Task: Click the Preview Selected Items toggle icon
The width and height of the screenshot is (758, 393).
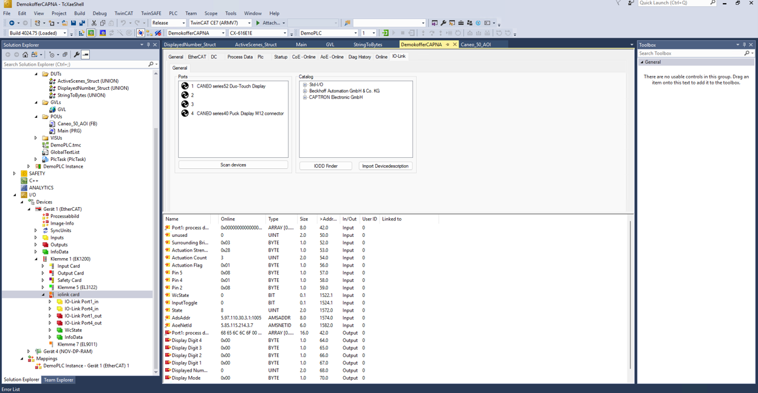Action: tap(86, 55)
